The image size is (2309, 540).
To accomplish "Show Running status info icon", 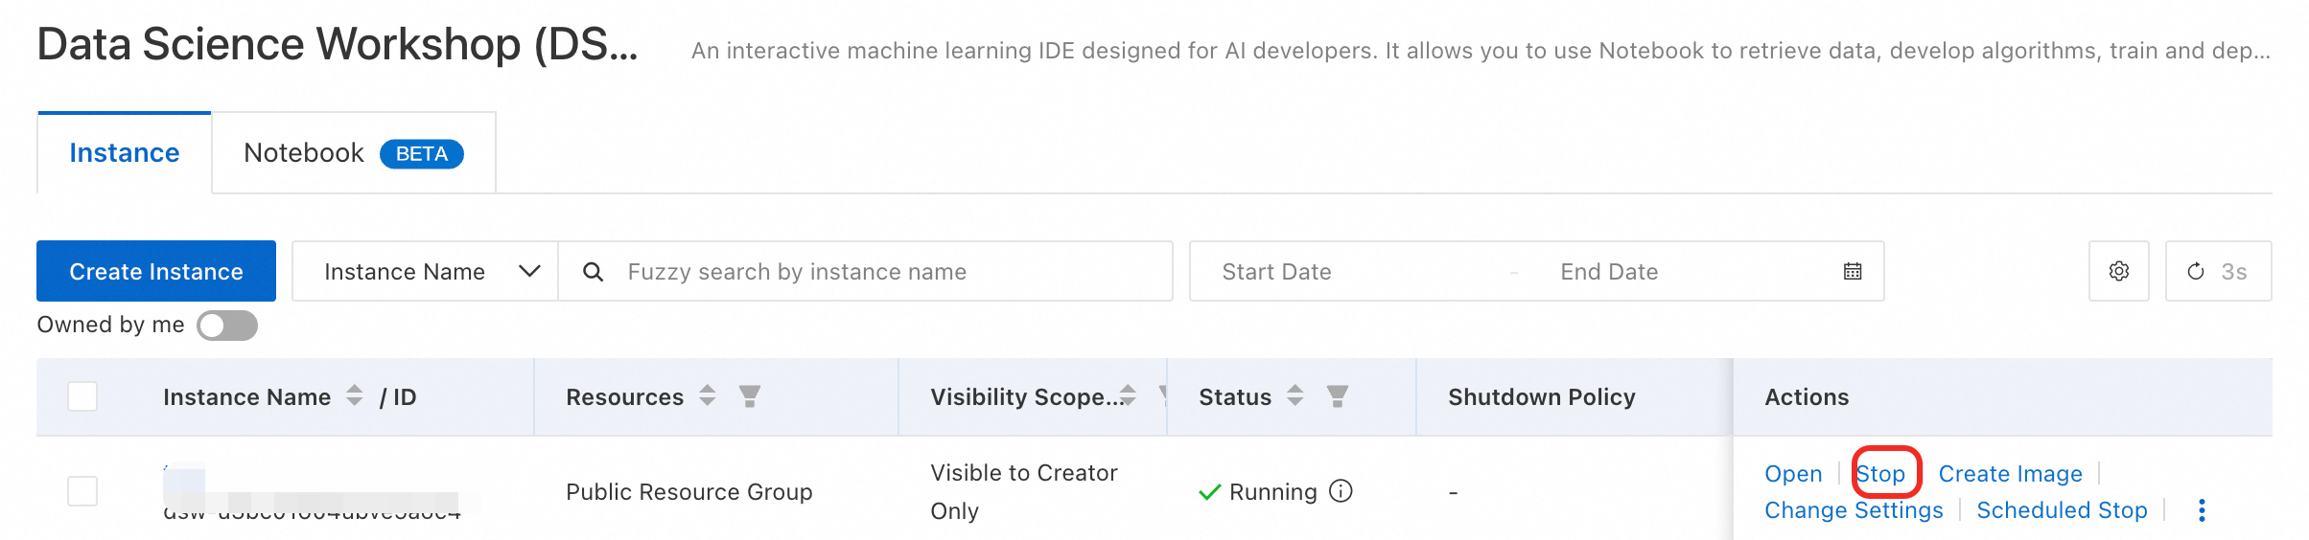I will (x=1341, y=491).
